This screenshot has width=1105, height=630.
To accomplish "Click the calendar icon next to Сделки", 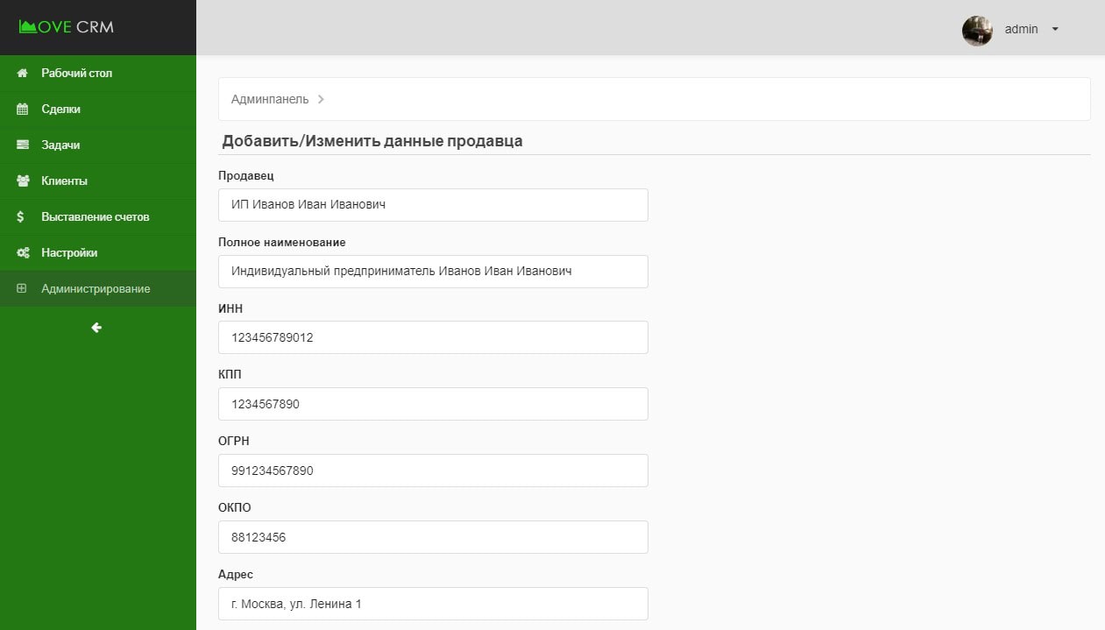I will [x=22, y=109].
